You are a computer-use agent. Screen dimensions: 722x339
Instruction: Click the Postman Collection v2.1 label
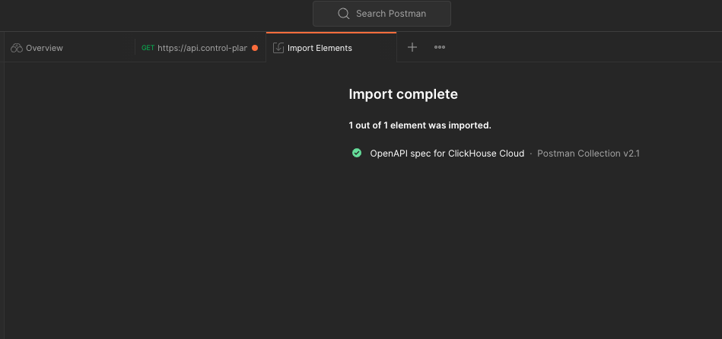pos(588,154)
